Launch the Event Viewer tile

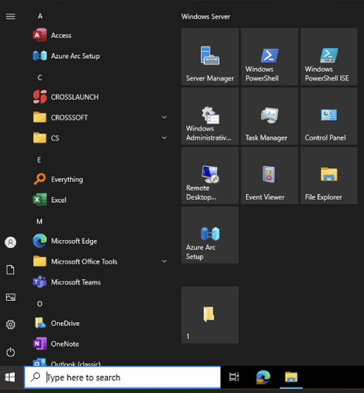269,176
